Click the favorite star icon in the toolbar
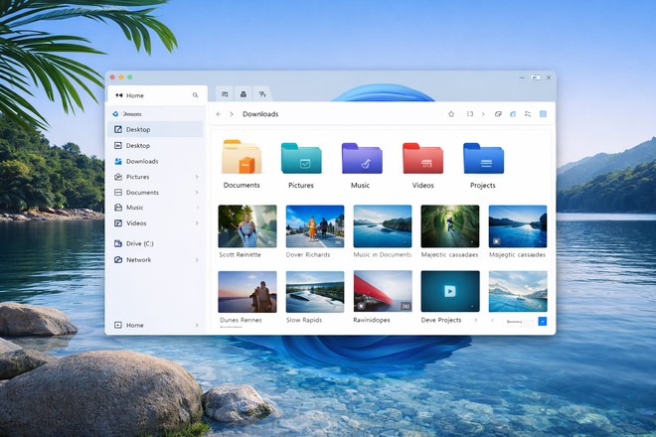Screen dimensions: 656x437 click(x=451, y=114)
